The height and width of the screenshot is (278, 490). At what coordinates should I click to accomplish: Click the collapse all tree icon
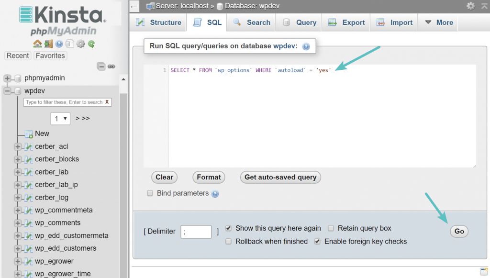click(101, 67)
